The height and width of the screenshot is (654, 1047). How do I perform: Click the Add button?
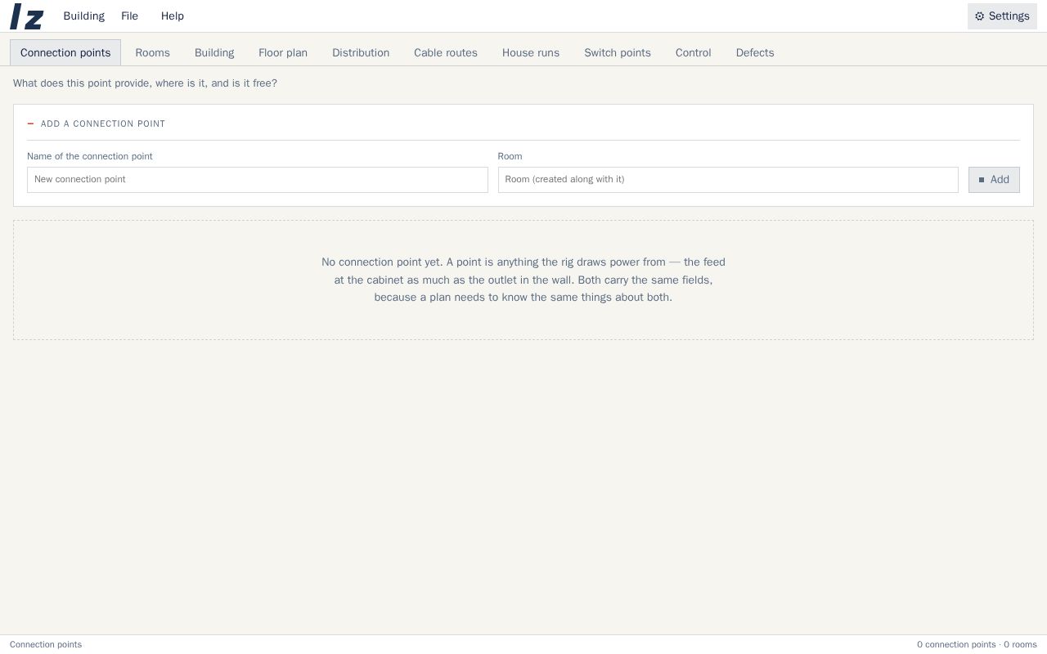[994, 180]
